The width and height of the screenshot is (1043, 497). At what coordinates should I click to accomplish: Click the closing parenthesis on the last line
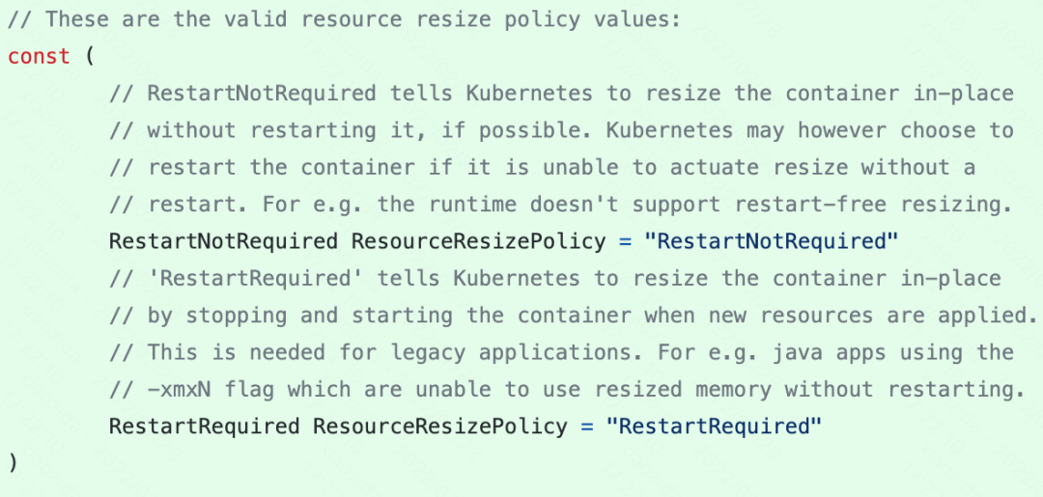[x=13, y=462]
